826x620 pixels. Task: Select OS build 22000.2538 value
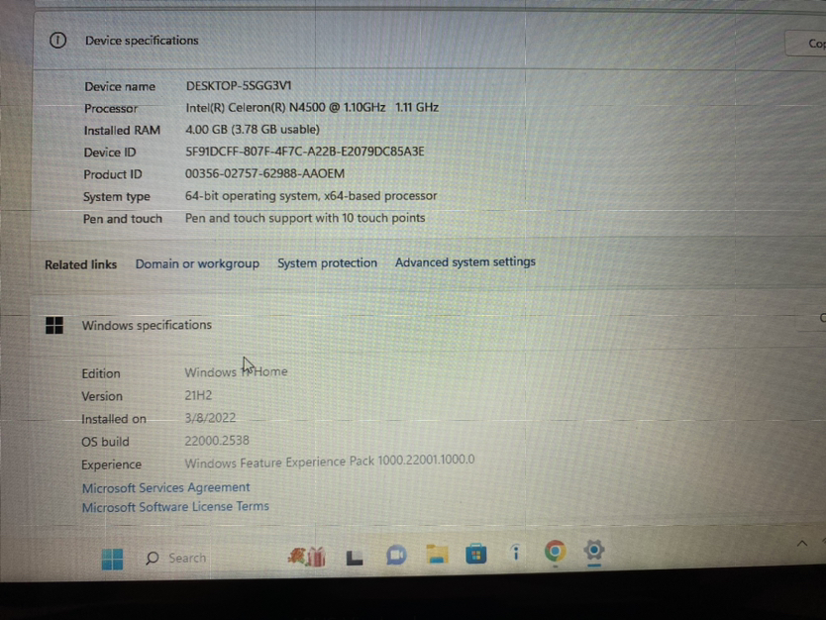[x=217, y=441]
